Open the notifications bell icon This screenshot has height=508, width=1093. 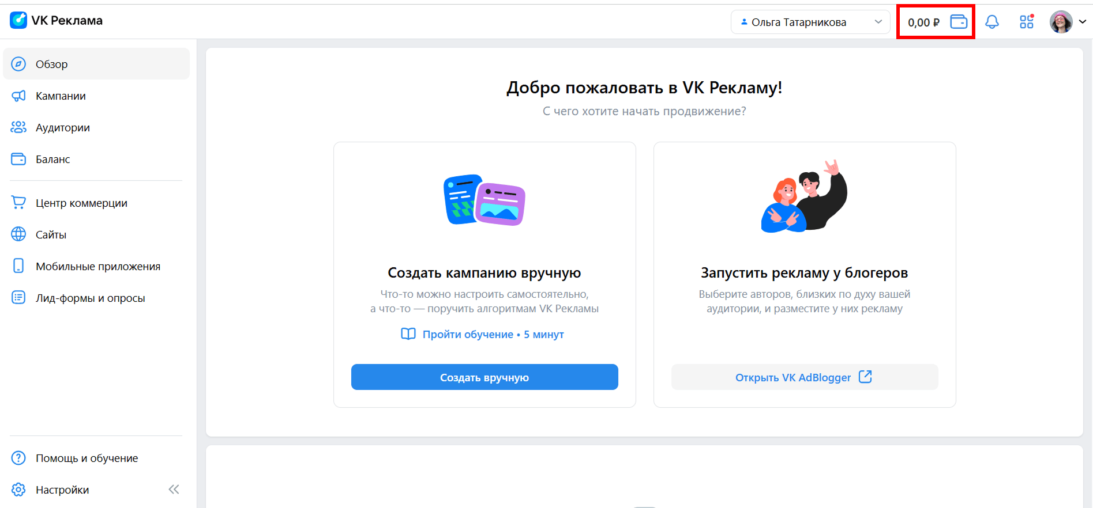click(992, 22)
